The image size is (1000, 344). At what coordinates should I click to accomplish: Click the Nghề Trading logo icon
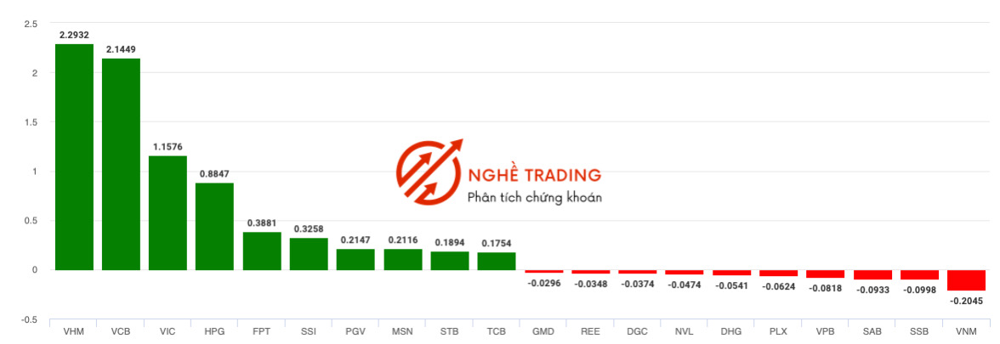pyautogui.click(x=429, y=172)
